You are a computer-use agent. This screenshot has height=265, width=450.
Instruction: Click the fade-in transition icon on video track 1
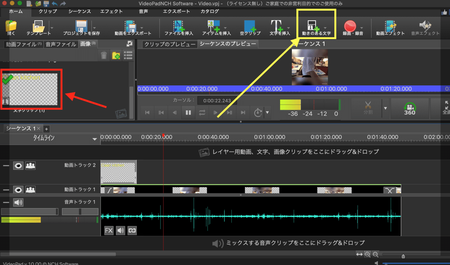pyautogui.click(x=109, y=190)
